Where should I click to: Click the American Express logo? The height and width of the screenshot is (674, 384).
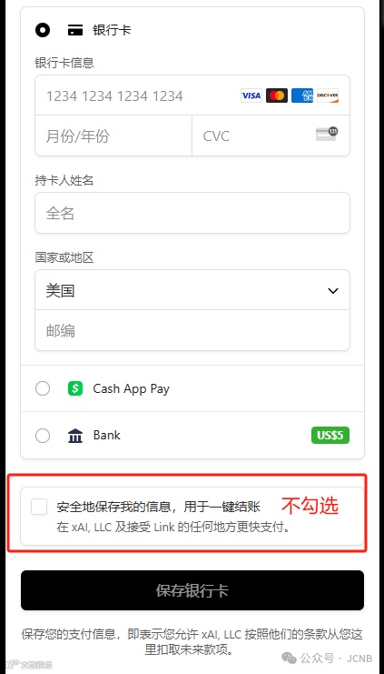coord(302,96)
